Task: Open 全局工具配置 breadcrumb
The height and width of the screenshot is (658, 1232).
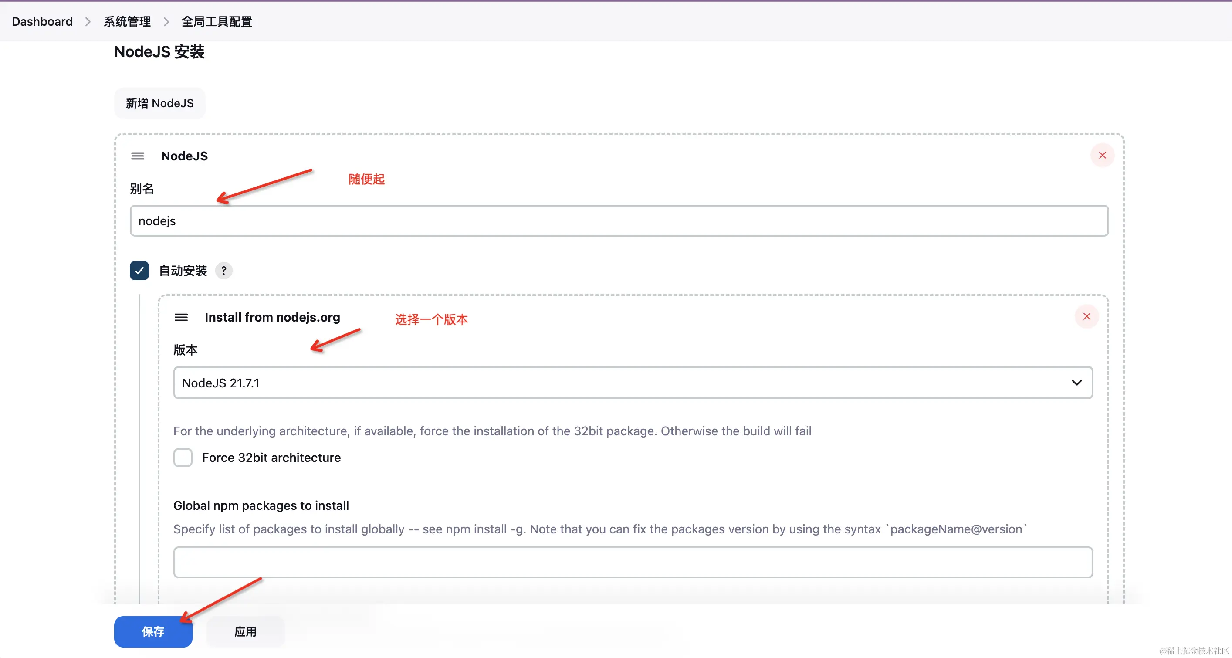Action: pos(217,22)
